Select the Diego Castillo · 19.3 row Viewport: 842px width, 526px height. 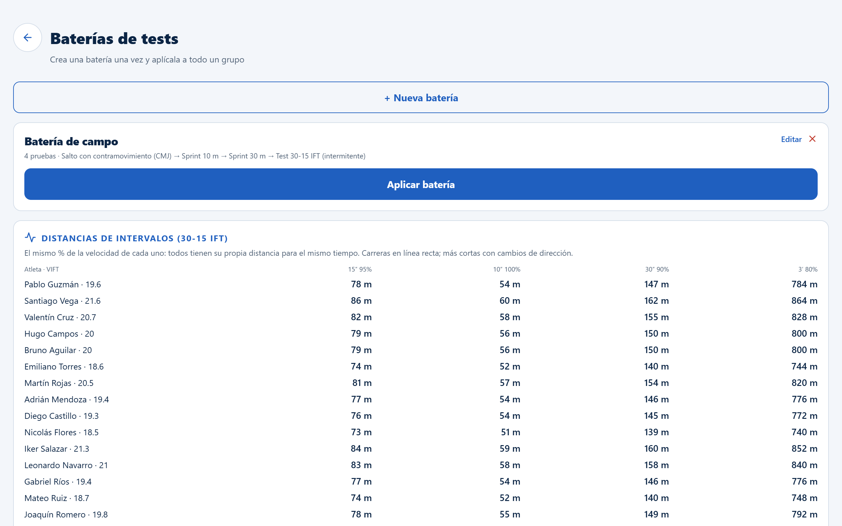click(x=421, y=416)
